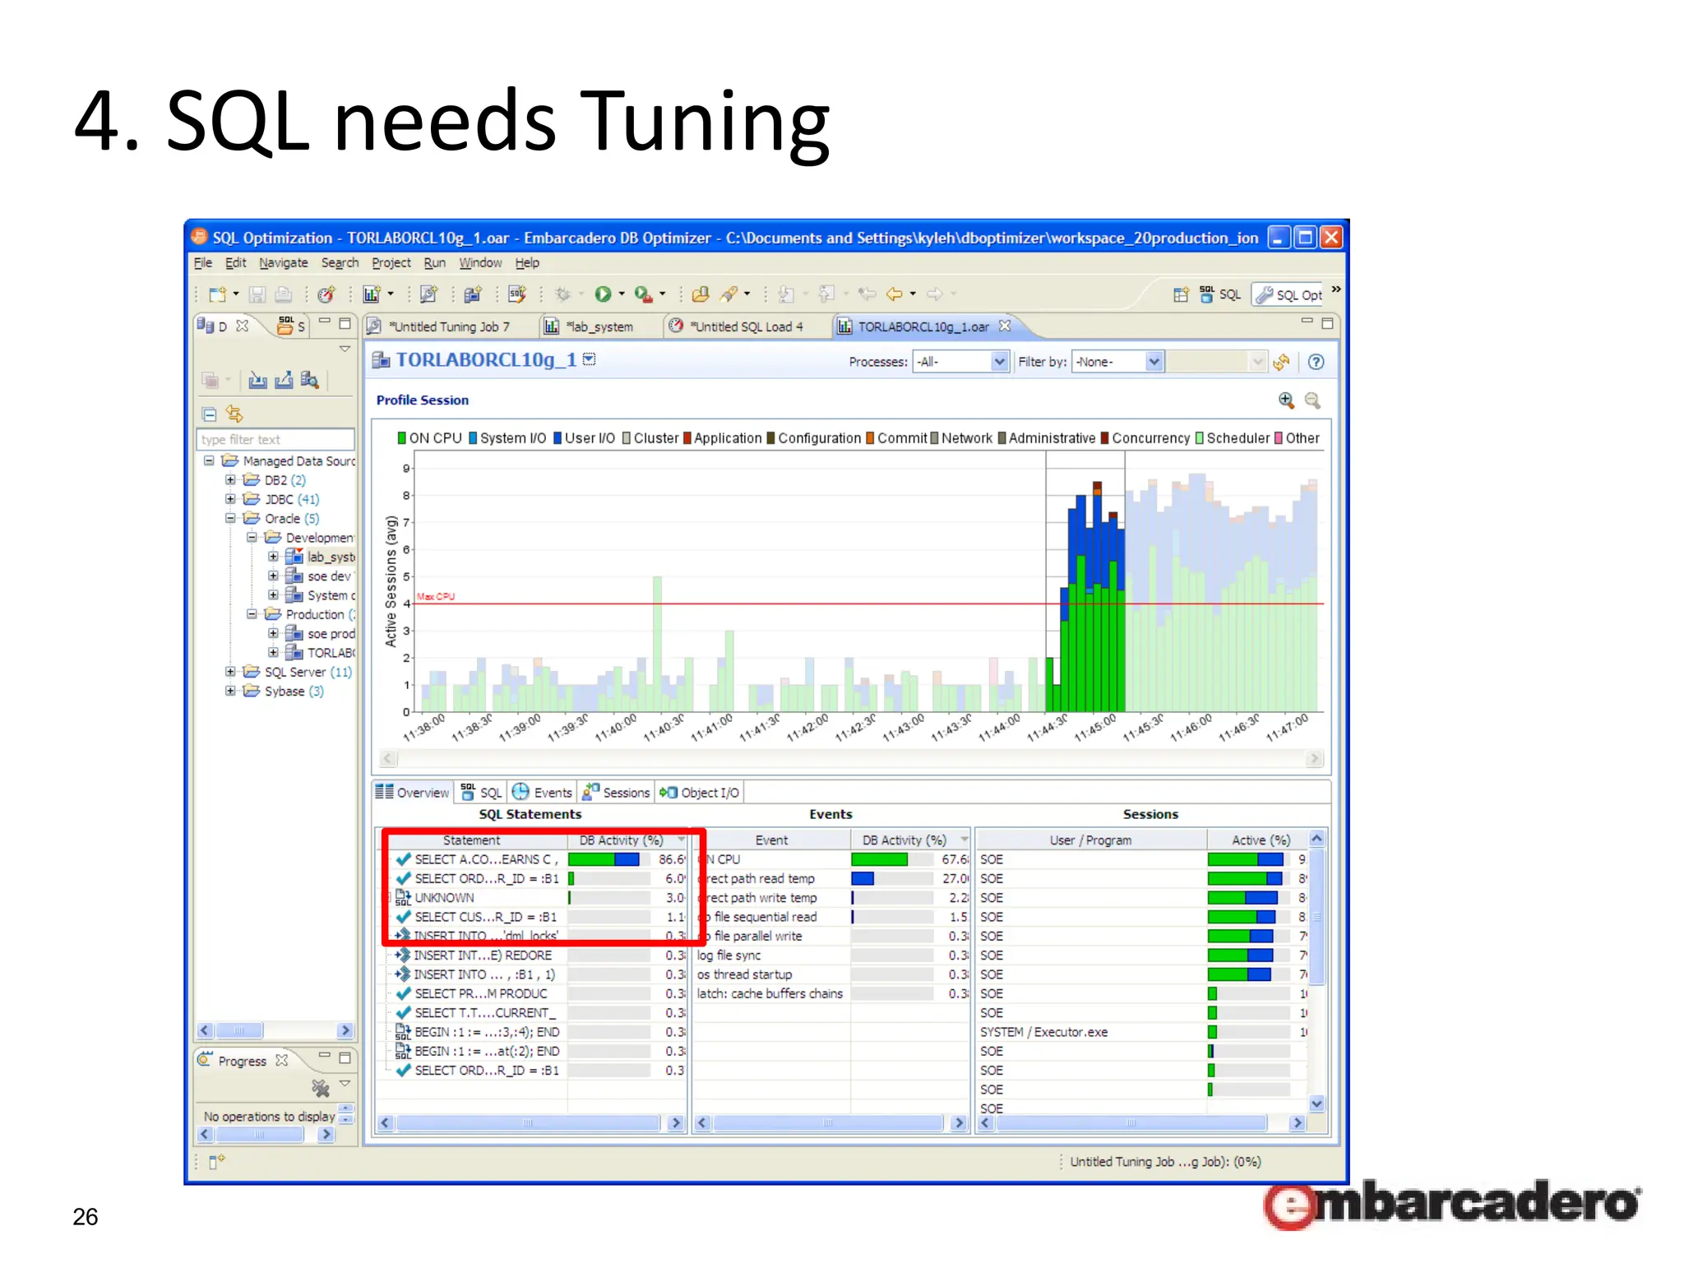Click the Link with Editor arrows icon
This screenshot has width=1684, height=1263.
point(234,414)
